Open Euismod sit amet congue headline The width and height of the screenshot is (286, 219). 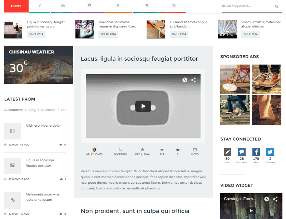coord(188,24)
